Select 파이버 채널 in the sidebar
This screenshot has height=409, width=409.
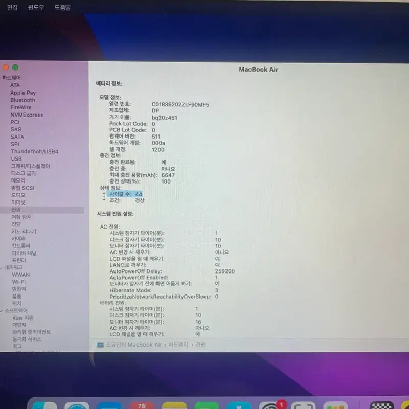click(x=24, y=253)
